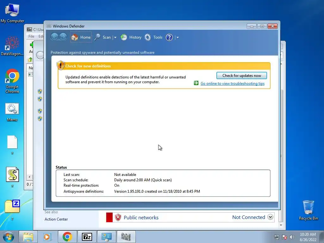
Task: Click left scroll arrow in 7-Zip window
Action: [29, 177]
